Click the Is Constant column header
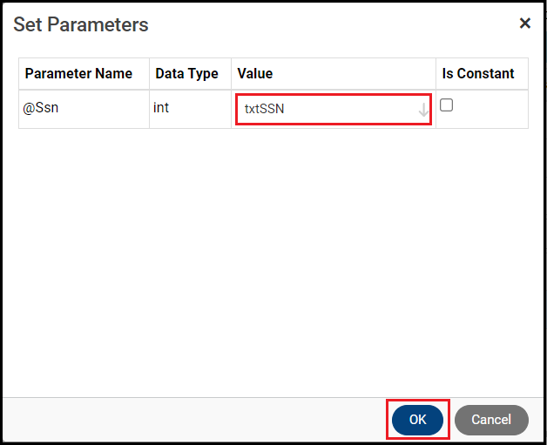547x445 pixels. 478,74
